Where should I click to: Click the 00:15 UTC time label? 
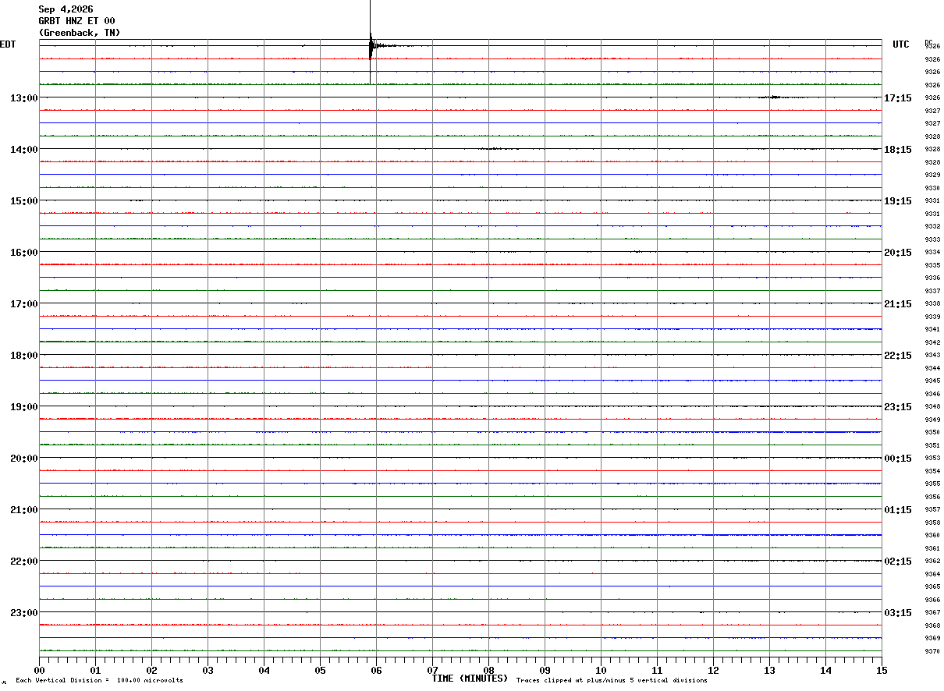pos(898,459)
